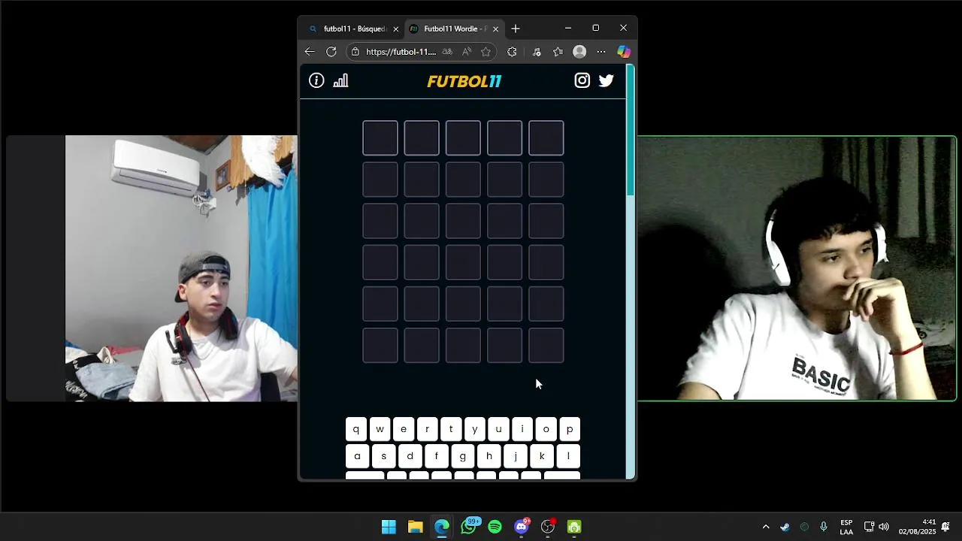
Task: Open File Explorer from the taskbar
Action: (x=415, y=527)
